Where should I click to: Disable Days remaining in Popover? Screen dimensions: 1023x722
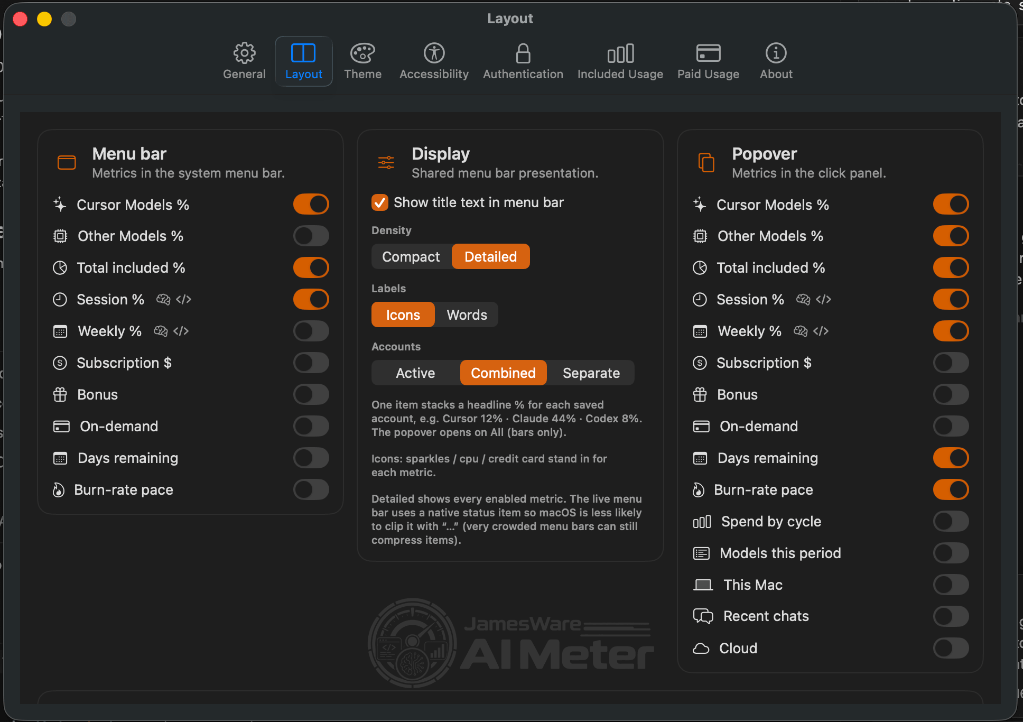coord(951,458)
